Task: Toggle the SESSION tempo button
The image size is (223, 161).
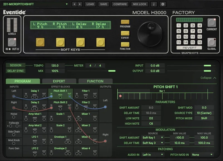Action: tap(16, 65)
